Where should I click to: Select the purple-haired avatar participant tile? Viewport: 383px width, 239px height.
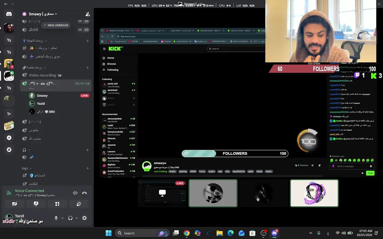(x=314, y=193)
